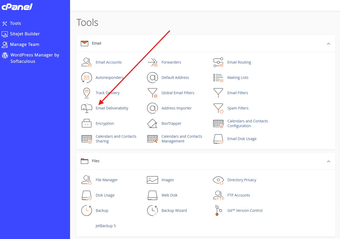Click the Files section header folder icon
This screenshot has height=239, width=340.
pyautogui.click(x=85, y=161)
